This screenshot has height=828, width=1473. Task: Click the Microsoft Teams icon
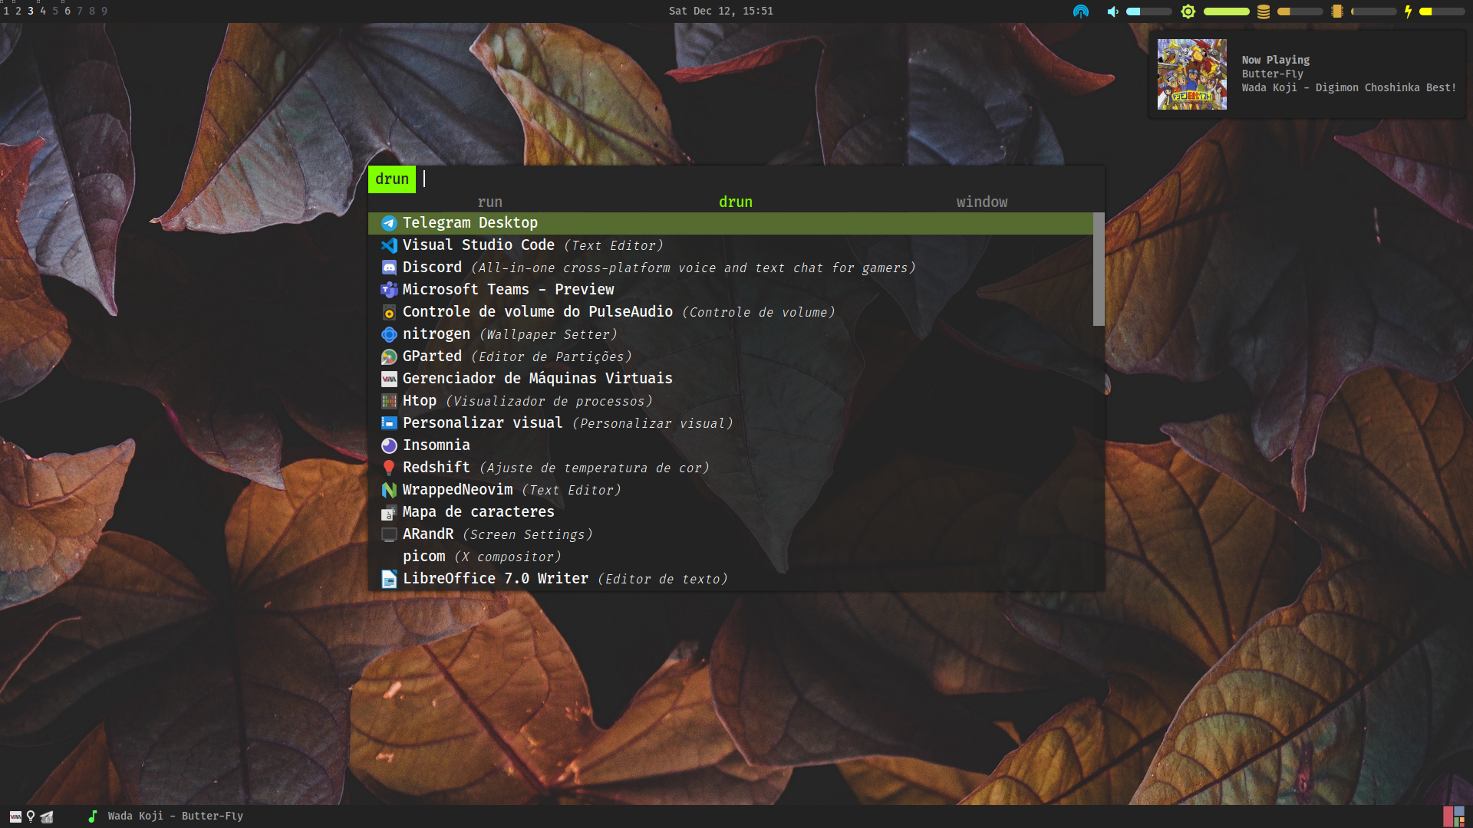(389, 290)
